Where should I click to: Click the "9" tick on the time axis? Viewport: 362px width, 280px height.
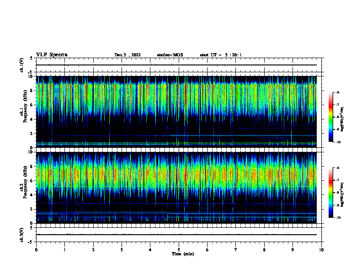(x=293, y=250)
